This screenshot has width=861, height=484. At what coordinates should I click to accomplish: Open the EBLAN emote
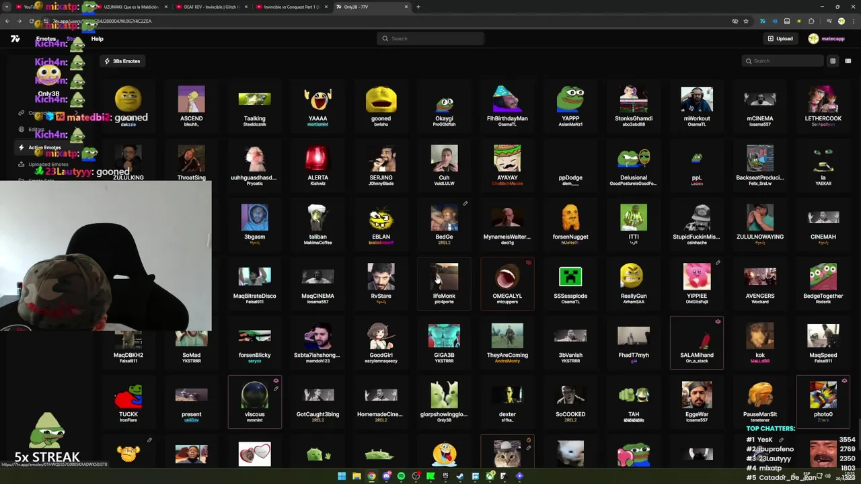click(x=381, y=225)
